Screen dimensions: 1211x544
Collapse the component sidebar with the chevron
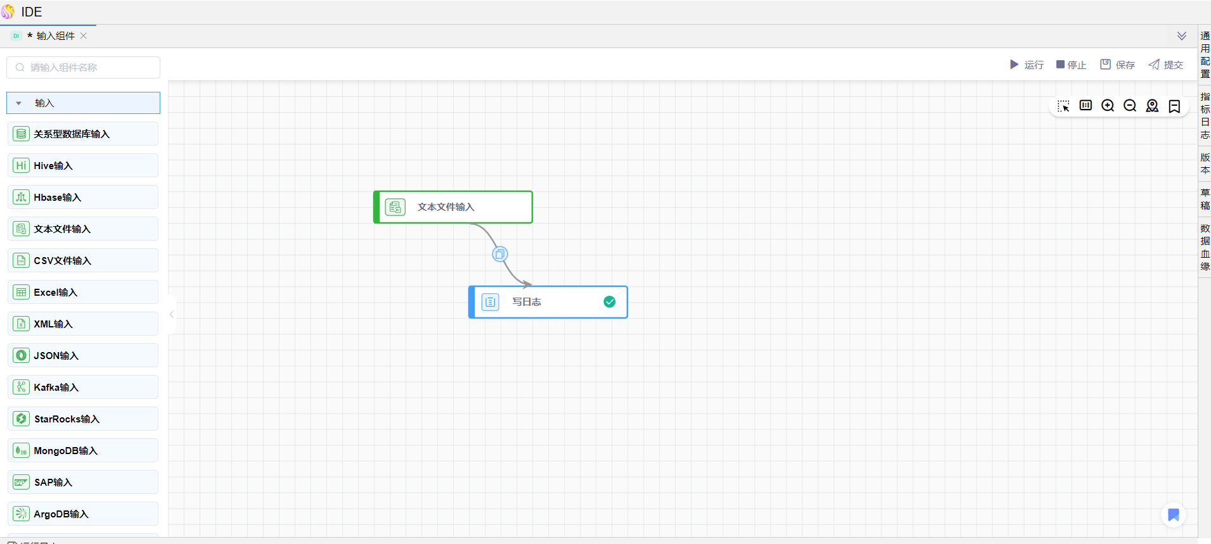click(x=172, y=314)
